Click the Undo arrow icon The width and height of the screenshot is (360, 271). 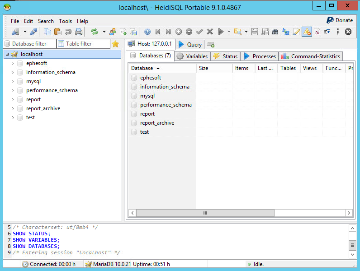tap(68, 32)
